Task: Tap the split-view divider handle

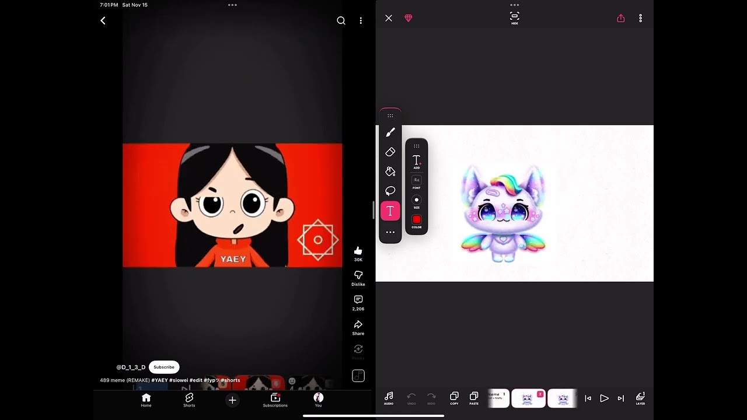Action: [373, 210]
